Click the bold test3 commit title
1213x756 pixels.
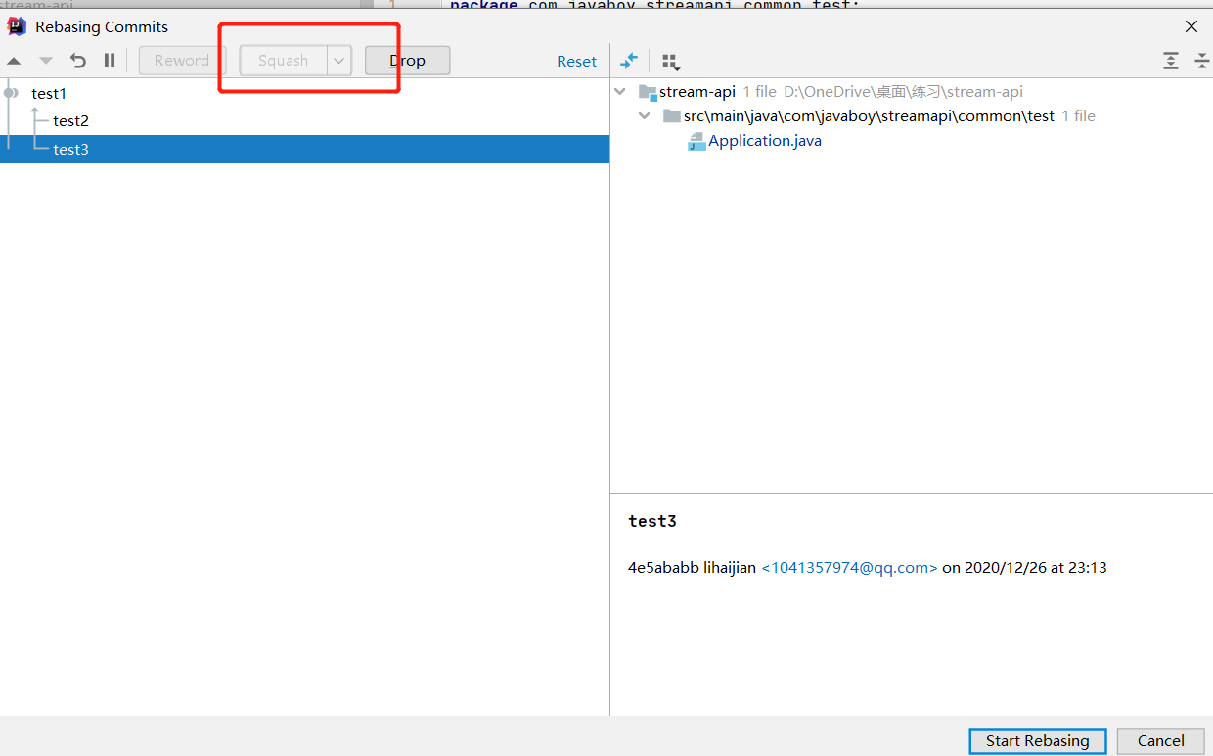click(x=652, y=521)
